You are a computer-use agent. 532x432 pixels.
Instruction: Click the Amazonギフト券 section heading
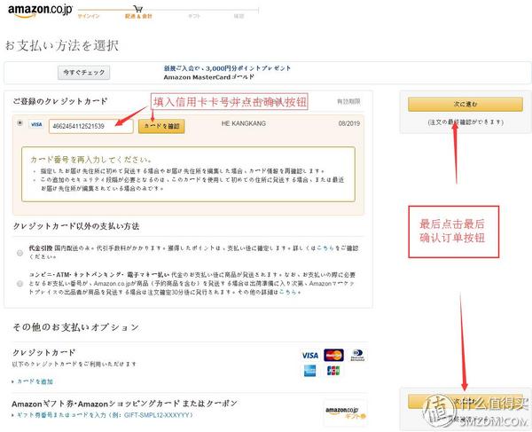pyautogui.click(x=124, y=404)
